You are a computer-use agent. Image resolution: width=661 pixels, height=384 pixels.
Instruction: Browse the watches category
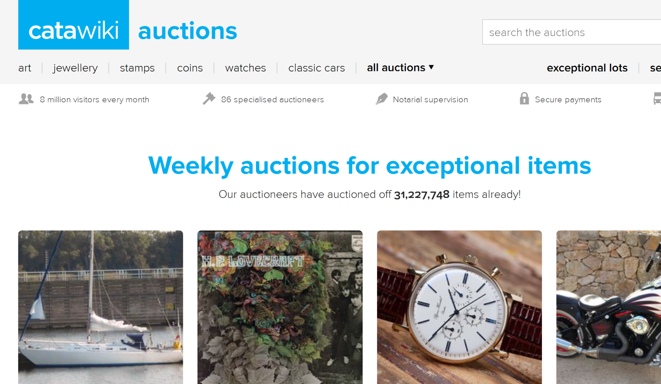click(x=246, y=68)
